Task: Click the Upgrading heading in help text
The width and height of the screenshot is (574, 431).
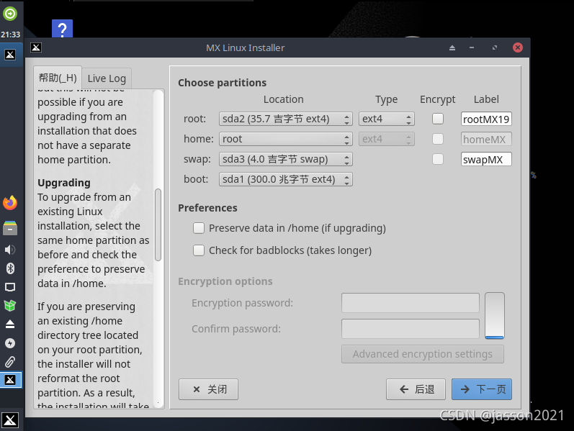Action: click(x=64, y=183)
